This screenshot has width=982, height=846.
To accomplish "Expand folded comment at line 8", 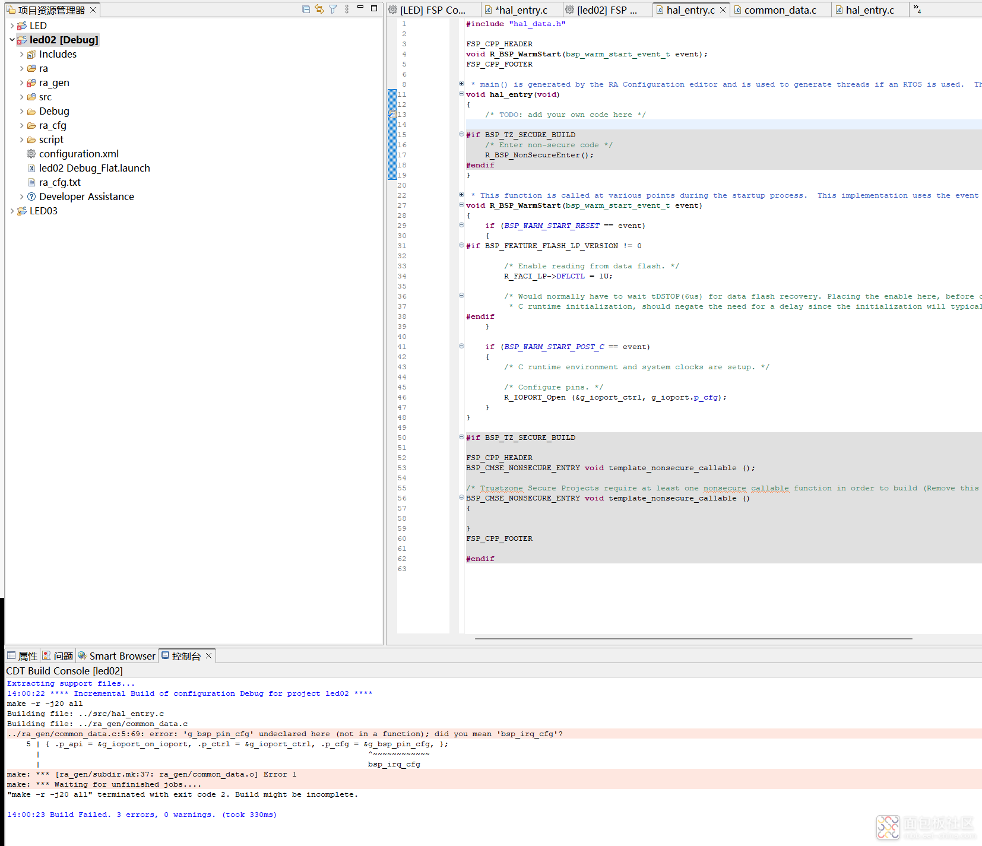I will [x=461, y=84].
